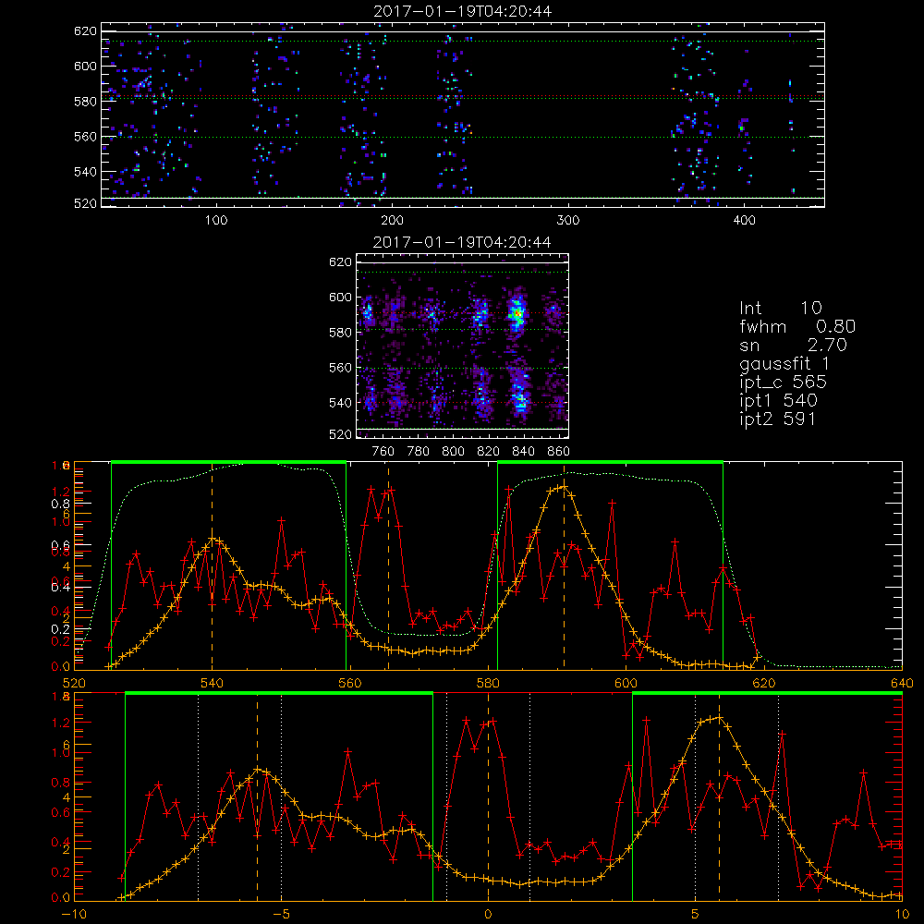This screenshot has width=924, height=924.
Task: Click x-axis label -5 of bottom plot
Action: pos(281,915)
